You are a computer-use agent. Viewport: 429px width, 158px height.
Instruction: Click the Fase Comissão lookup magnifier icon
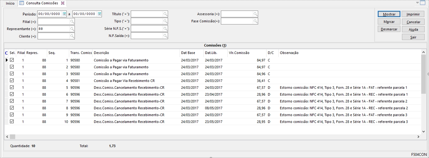point(255,21)
